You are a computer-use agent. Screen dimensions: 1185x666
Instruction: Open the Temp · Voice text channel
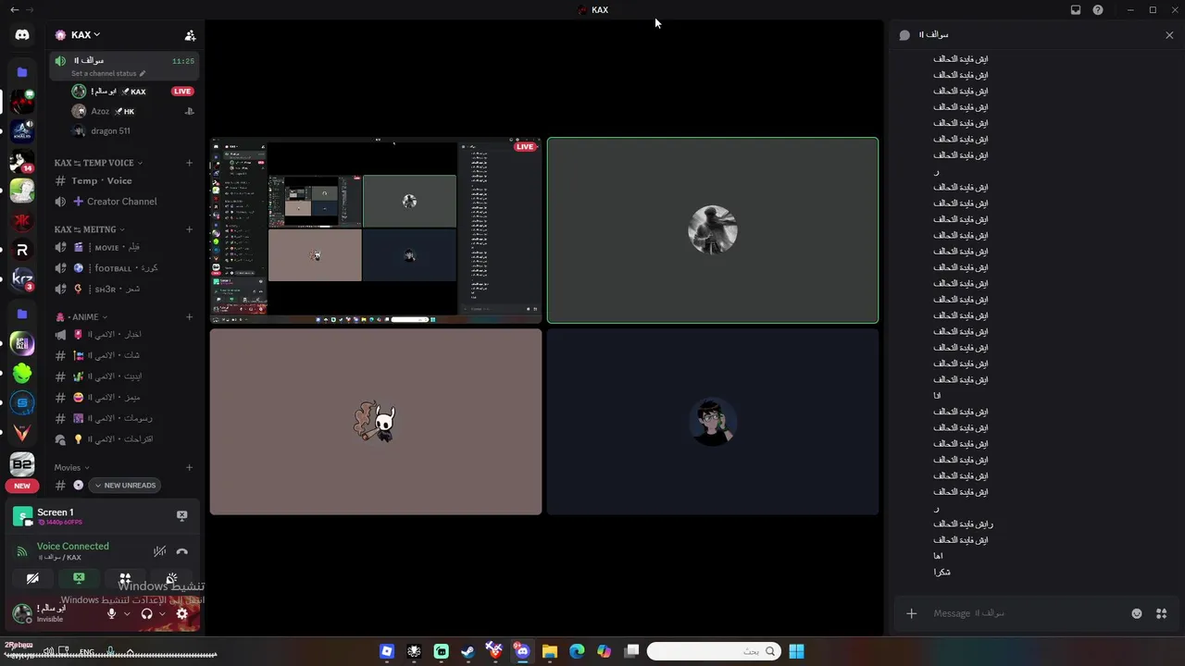125,181
